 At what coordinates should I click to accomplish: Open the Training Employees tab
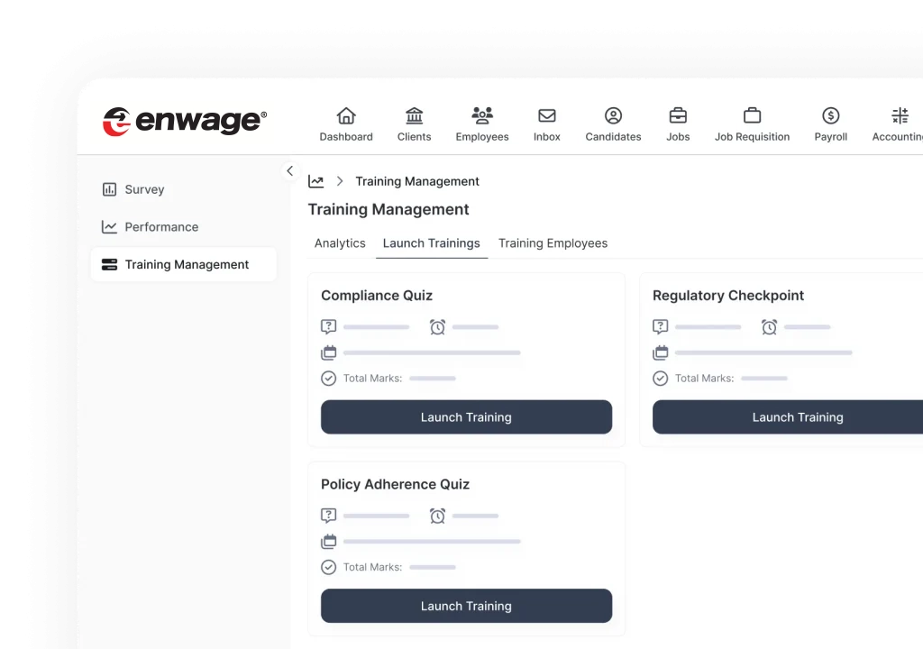click(x=553, y=242)
